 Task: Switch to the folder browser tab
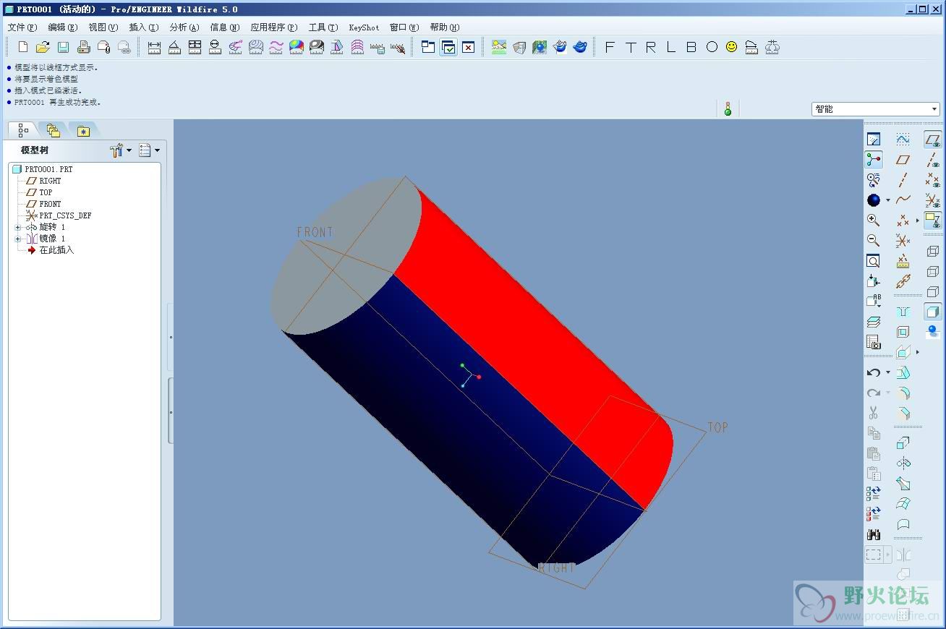53,131
